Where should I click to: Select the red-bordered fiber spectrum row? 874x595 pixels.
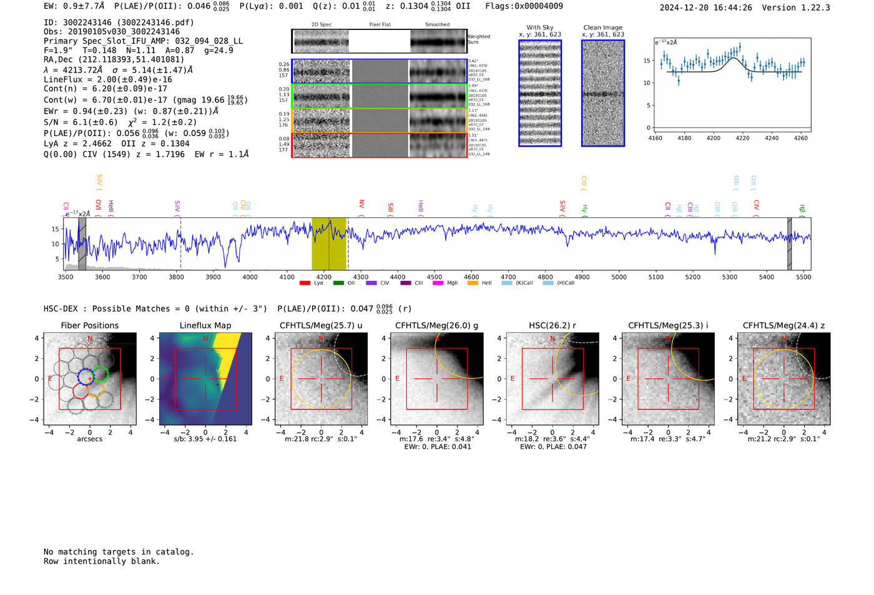click(379, 145)
